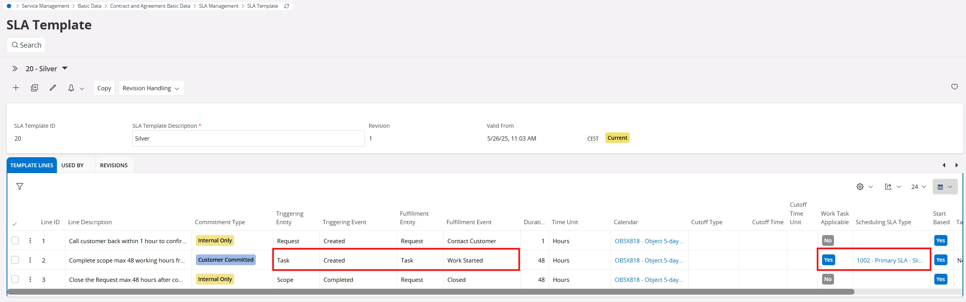966x302 pixels.
Task: Open the 24 page size dropdown
Action: 918,187
